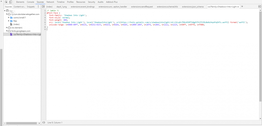Hide the navigator sidebar pane

43,7
